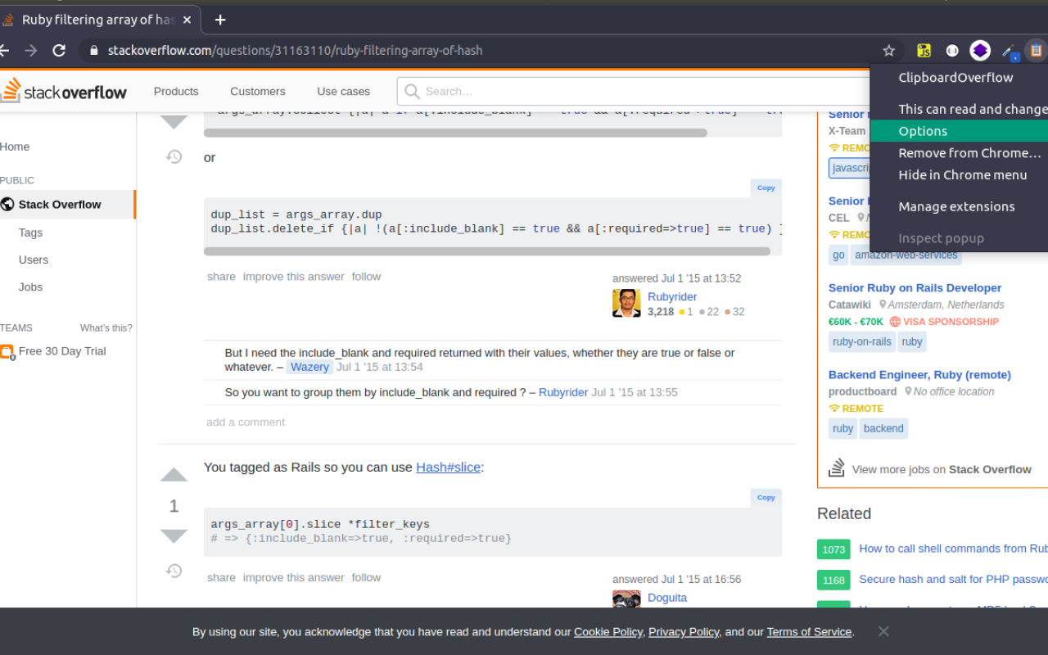1048x655 pixels.
Task: Open the Stack Overflow logo home page
Action: 64,91
